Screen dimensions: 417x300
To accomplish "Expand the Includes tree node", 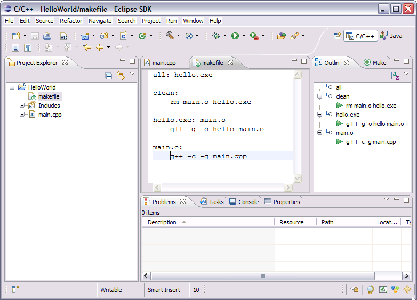I will [22, 106].
